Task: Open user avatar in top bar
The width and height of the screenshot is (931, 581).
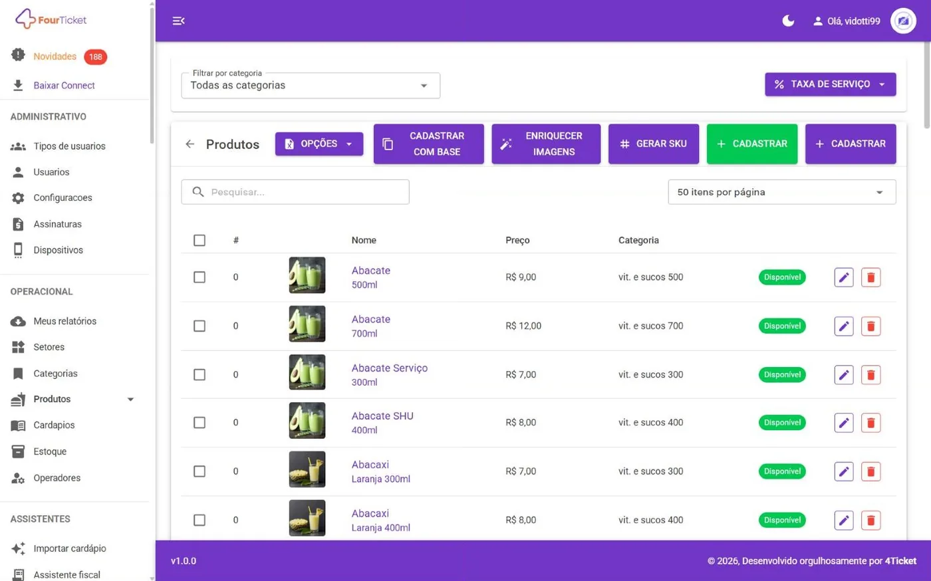Action: coord(903,21)
